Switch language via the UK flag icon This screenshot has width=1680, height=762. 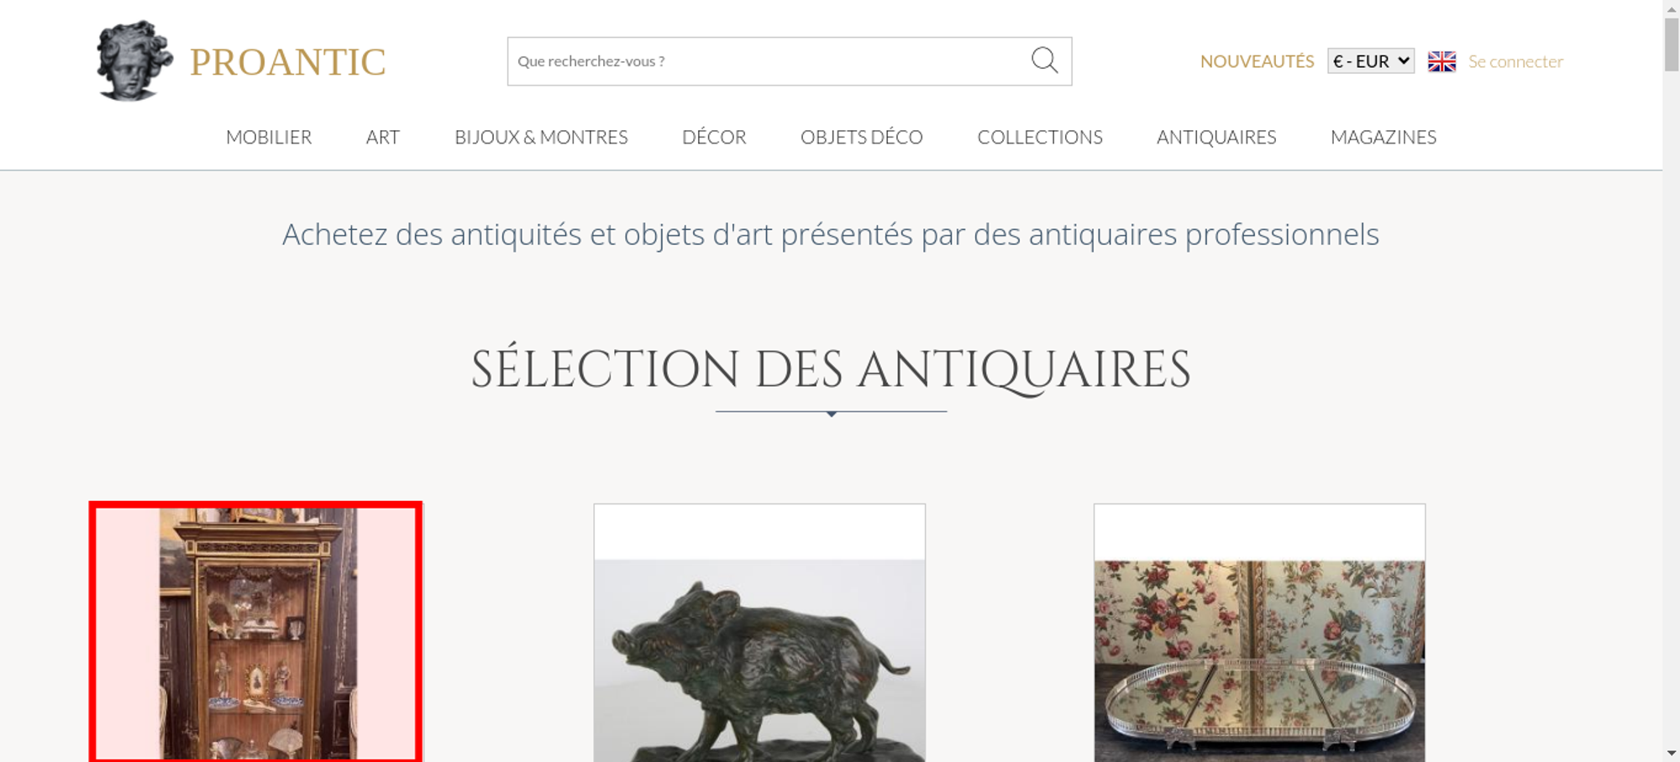point(1441,61)
